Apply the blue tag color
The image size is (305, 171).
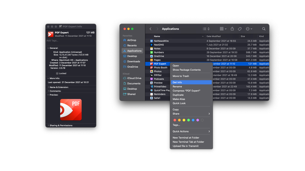tap(193, 120)
